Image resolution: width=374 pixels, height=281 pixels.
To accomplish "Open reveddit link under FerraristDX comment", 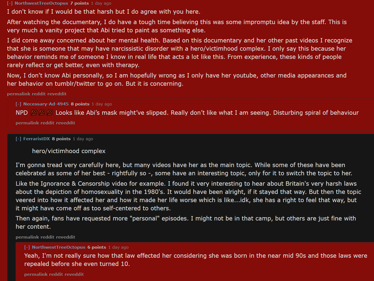I will (66, 237).
